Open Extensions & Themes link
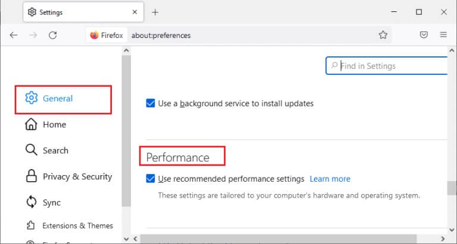This screenshot has height=244, width=457. 77,226
